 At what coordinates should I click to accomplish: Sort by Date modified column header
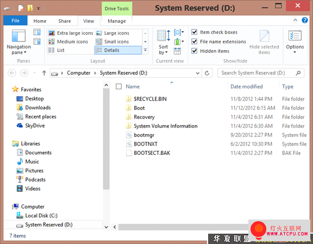pos(247,86)
